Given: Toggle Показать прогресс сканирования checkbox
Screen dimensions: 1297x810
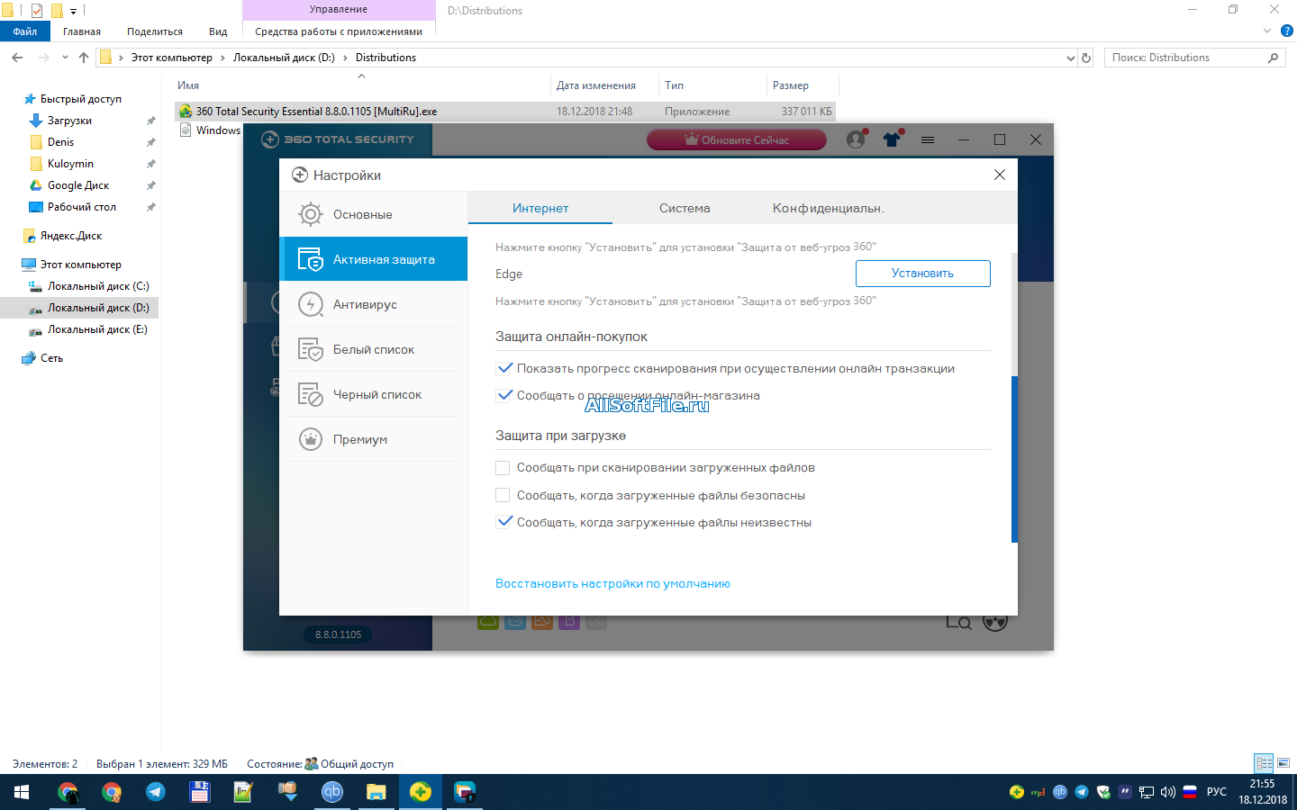Looking at the screenshot, I should [x=504, y=368].
